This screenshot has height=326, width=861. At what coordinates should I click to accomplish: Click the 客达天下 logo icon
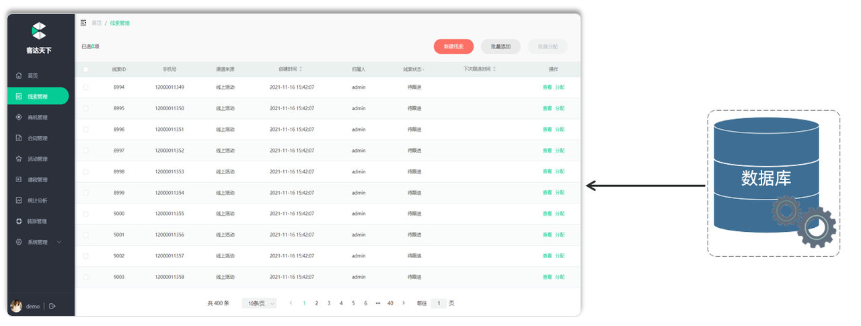39,30
